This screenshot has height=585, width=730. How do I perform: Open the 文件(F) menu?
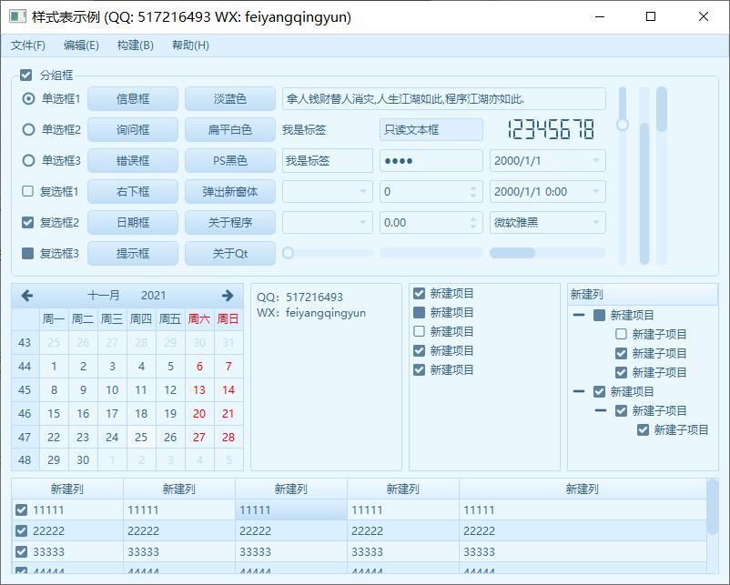coord(28,45)
